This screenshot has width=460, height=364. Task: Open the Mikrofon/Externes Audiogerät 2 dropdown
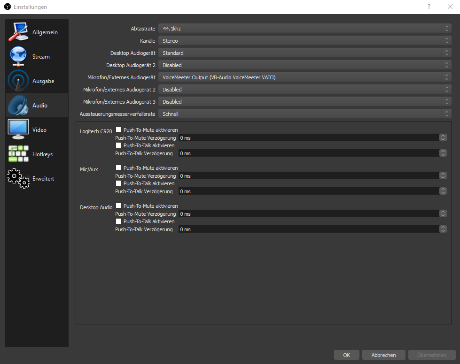304,90
